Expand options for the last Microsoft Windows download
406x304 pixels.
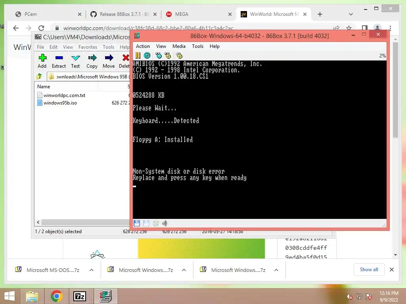tap(276, 270)
